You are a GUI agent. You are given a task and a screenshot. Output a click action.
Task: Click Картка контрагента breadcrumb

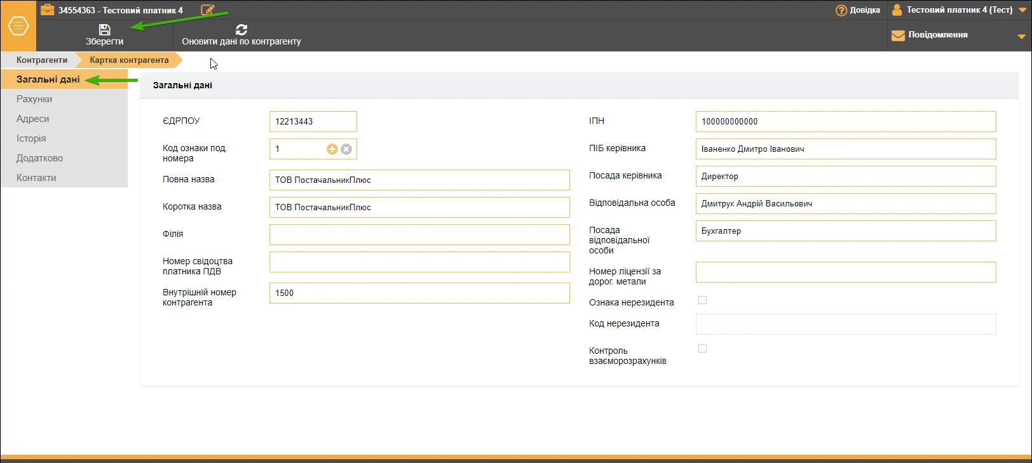(129, 60)
